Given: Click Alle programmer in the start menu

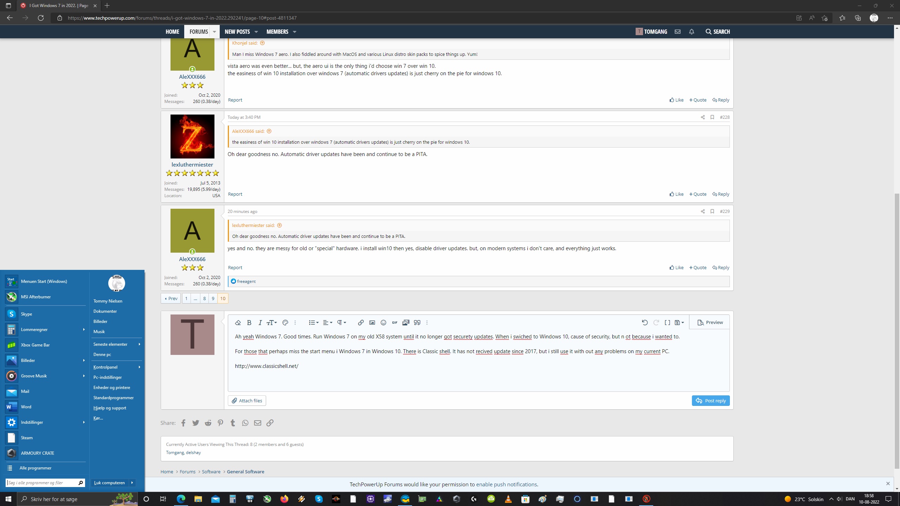Looking at the screenshot, I should pyautogui.click(x=45, y=468).
